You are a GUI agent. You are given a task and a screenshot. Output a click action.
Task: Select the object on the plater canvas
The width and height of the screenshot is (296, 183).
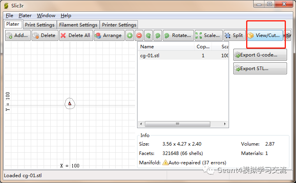(x=70, y=104)
